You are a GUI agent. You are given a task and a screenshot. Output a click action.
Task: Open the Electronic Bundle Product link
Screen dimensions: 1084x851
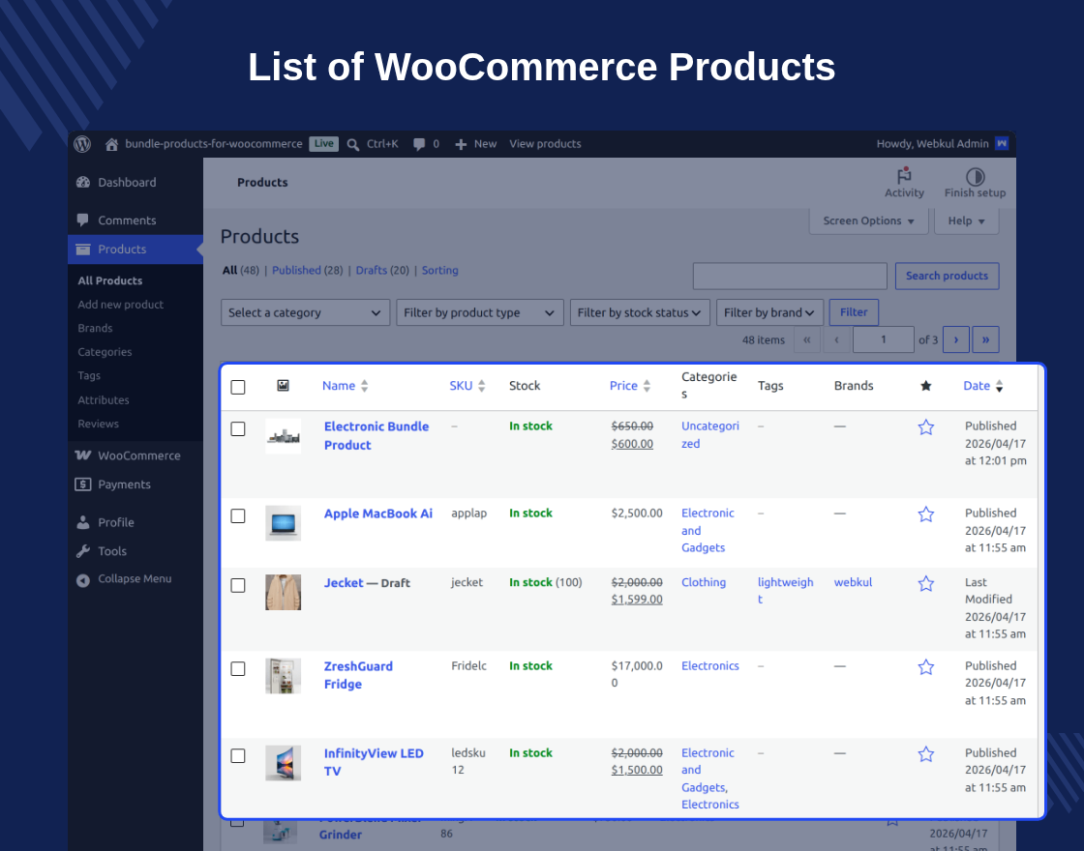pyautogui.click(x=376, y=436)
